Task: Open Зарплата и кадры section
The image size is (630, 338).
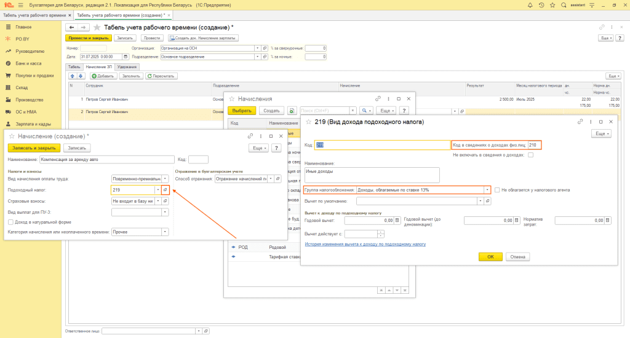Action: tap(33, 124)
